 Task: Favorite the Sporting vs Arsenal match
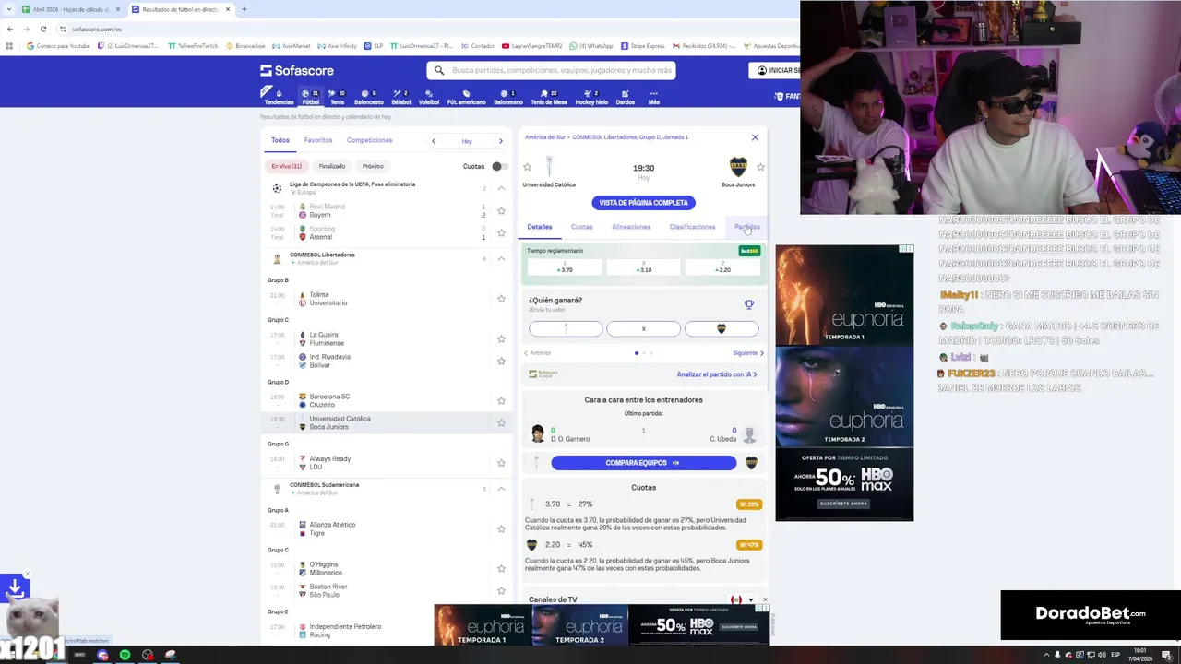pos(501,232)
